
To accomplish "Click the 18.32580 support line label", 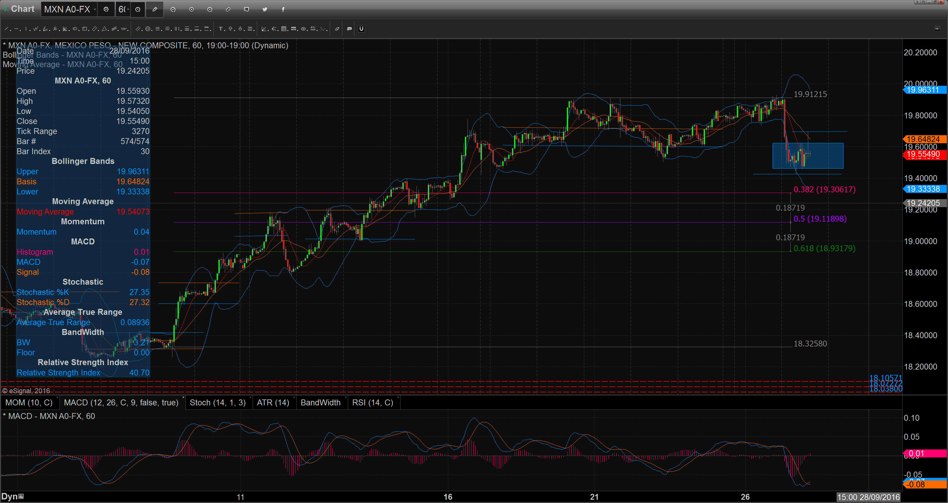I will point(810,344).
